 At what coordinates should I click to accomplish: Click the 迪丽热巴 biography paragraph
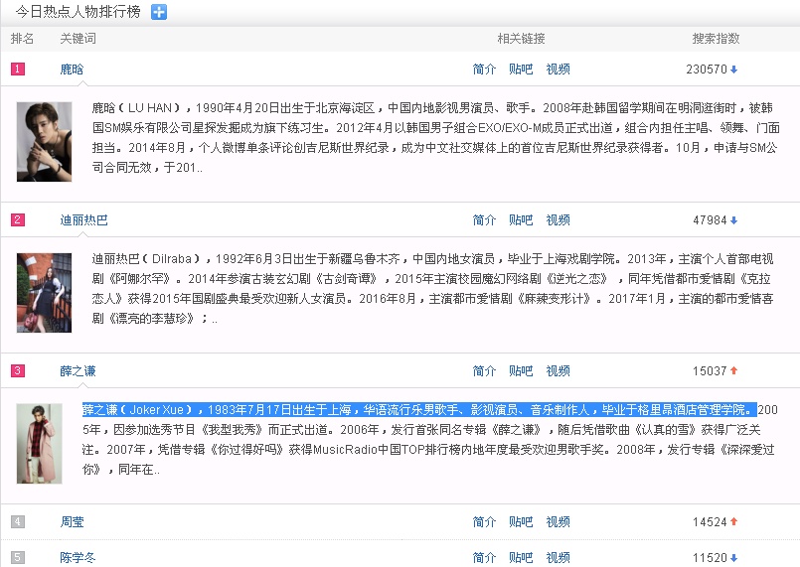pos(432,289)
